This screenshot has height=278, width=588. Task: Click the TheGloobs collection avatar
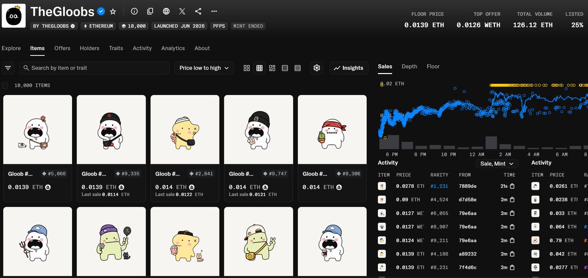14,16
